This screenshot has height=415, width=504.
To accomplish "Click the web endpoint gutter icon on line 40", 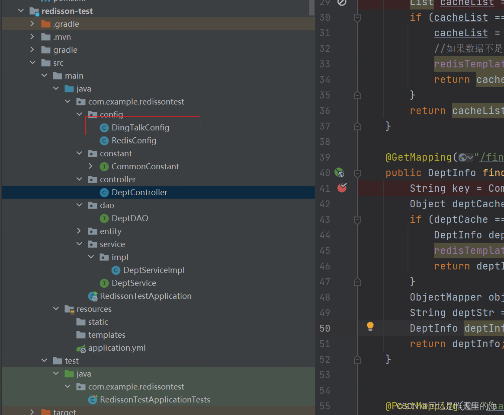I will point(340,173).
